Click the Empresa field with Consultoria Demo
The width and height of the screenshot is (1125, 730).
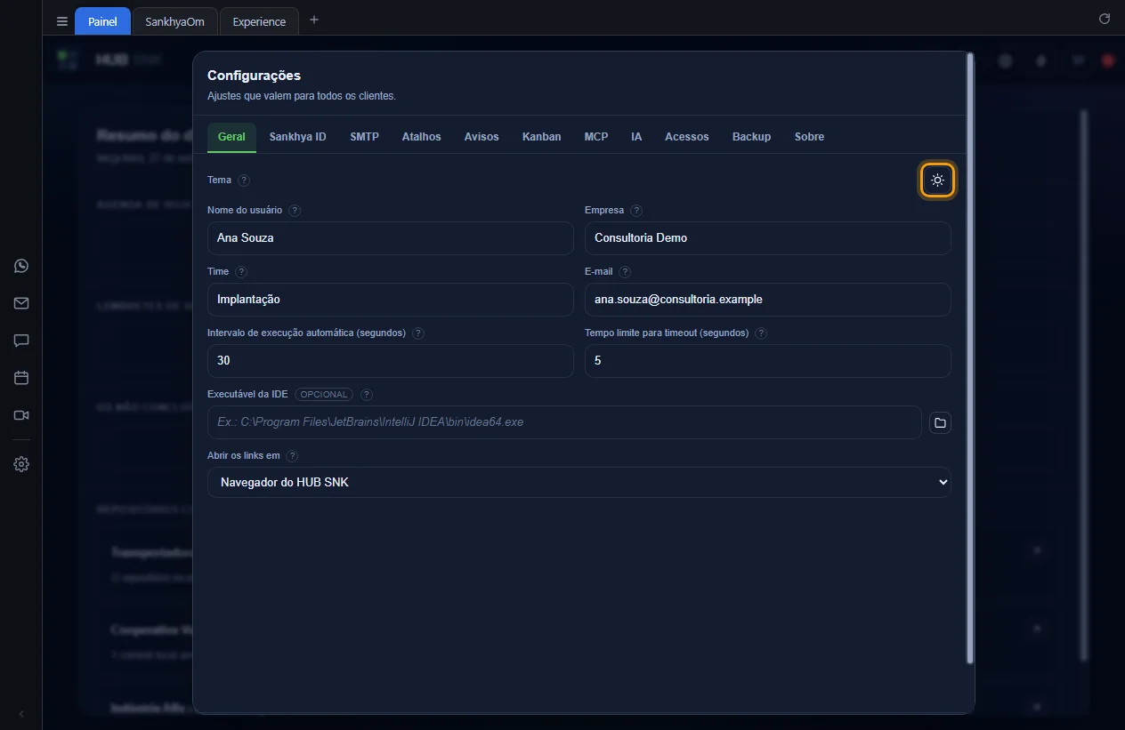pyautogui.click(x=768, y=238)
